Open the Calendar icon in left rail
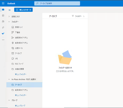The height and width of the screenshot is (108, 123). (x=3, y=16)
